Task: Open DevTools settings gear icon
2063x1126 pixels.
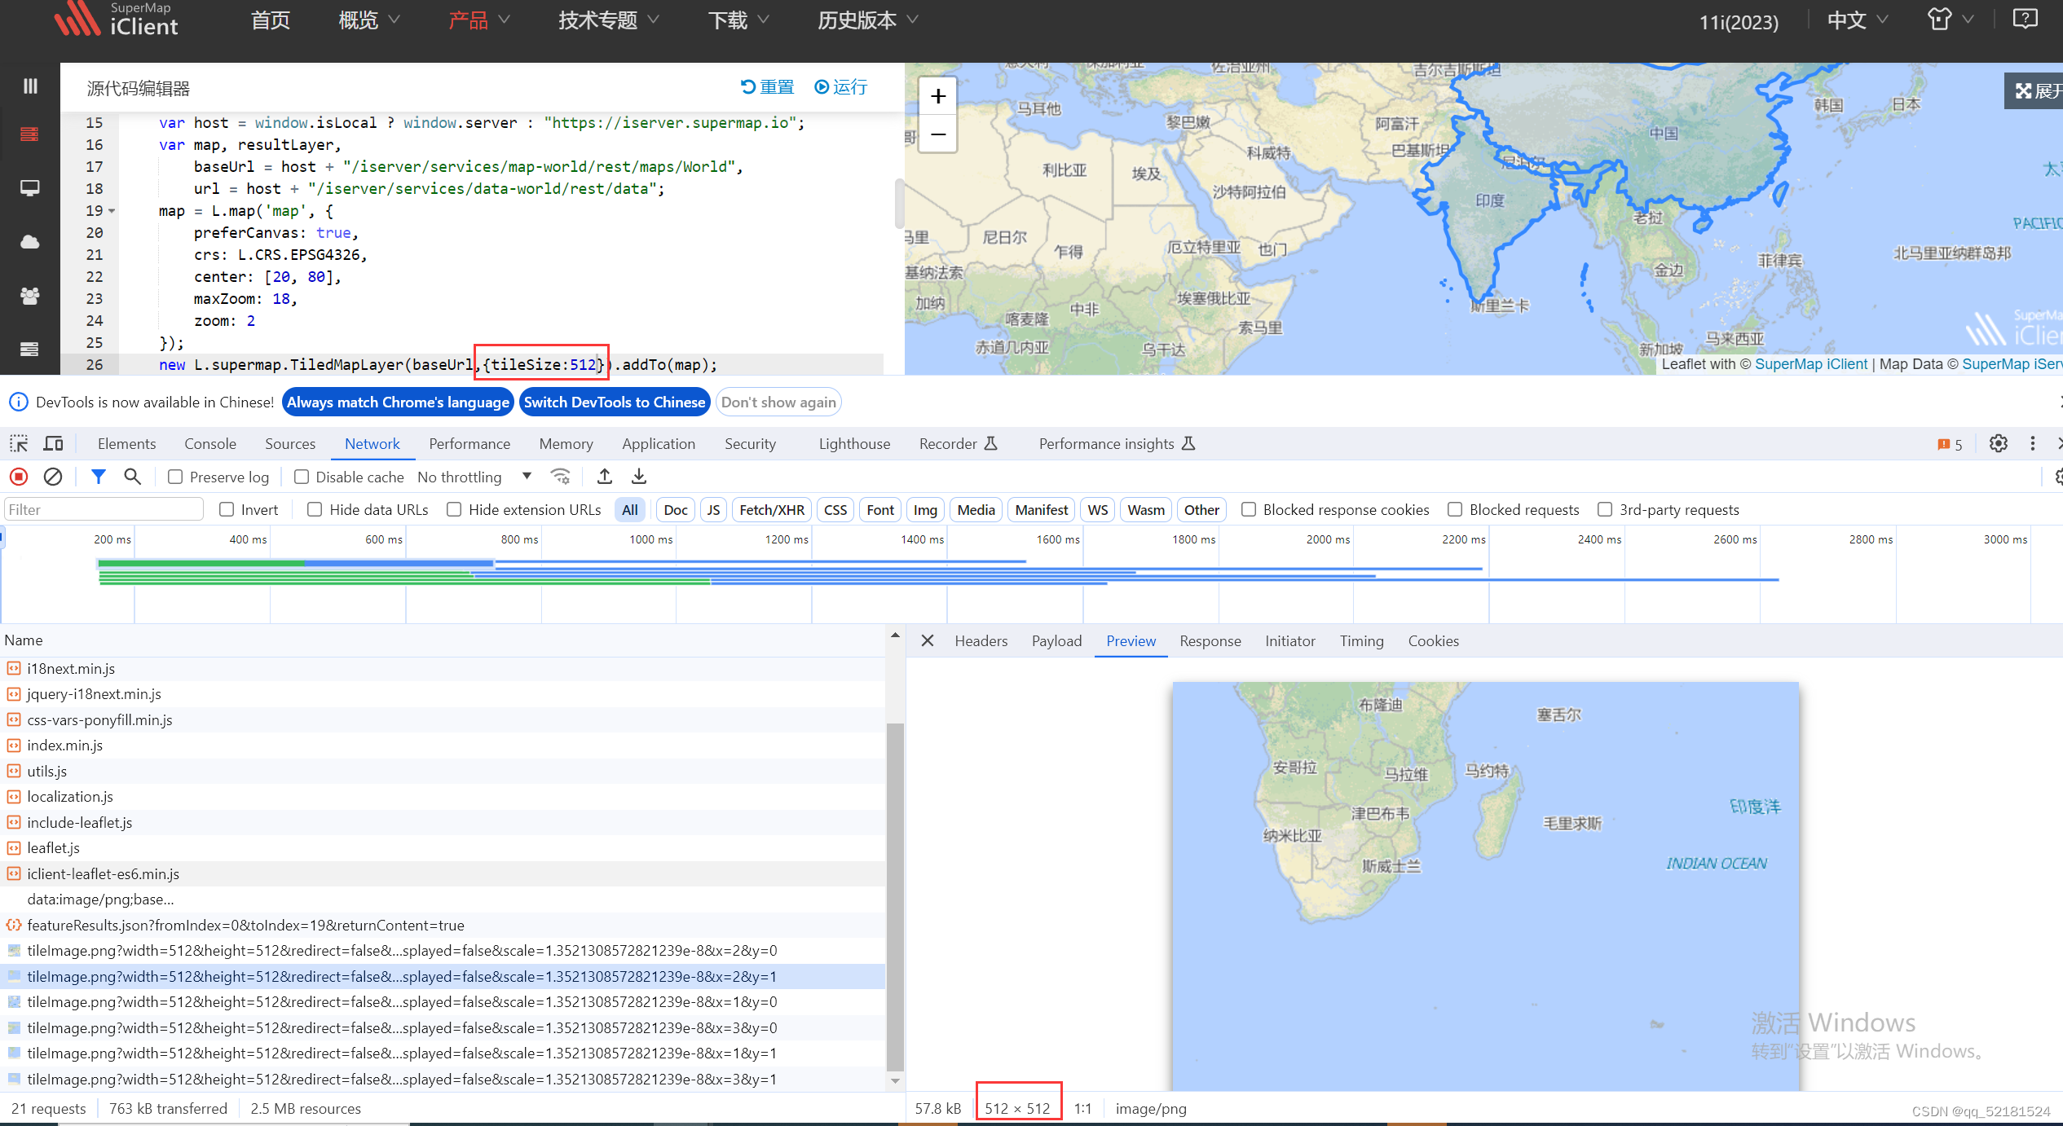Action: [1999, 443]
